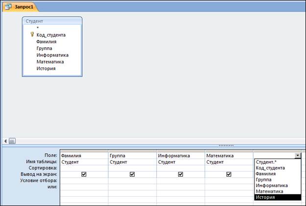Viewport: 306px width, 206px height.
Task: Select Фамилия field in Студент table box
Action: click(x=46, y=41)
